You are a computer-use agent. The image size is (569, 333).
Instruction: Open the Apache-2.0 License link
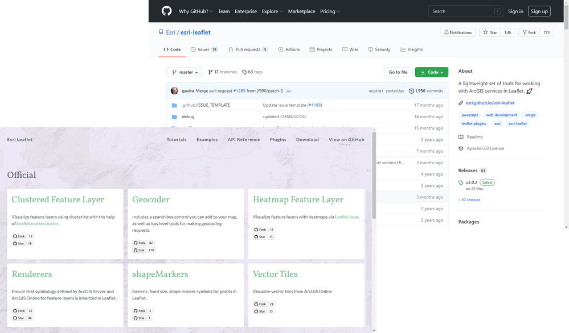coord(481,148)
